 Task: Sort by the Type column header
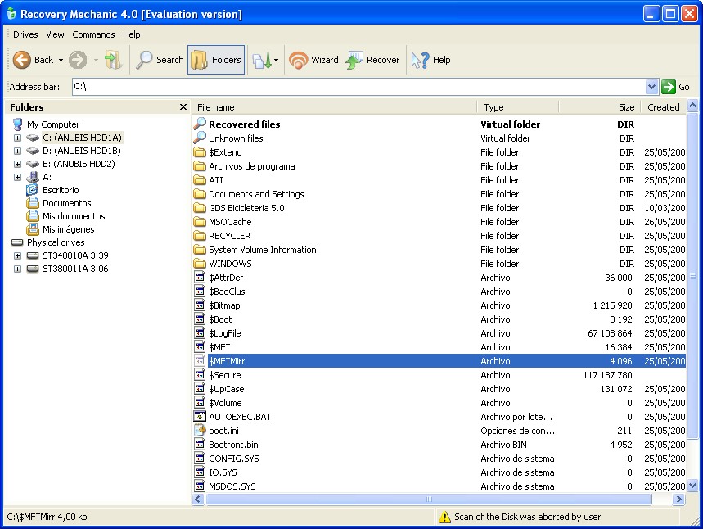[x=517, y=107]
